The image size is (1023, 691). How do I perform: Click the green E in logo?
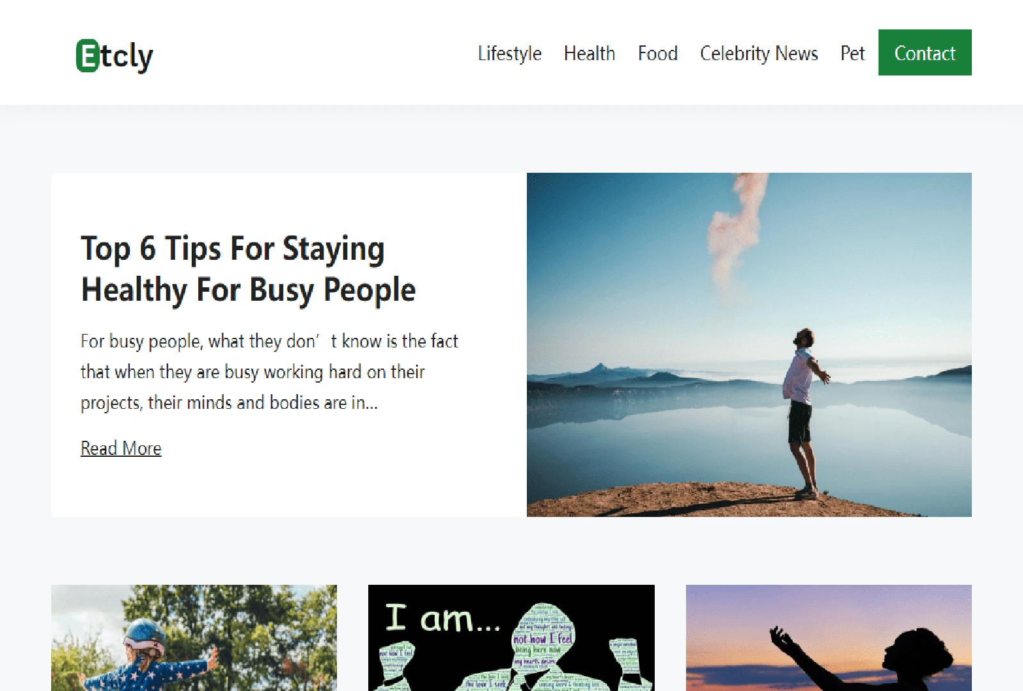87,56
